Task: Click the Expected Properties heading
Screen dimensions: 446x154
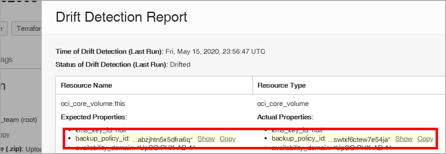Action: pyautogui.click(x=94, y=117)
